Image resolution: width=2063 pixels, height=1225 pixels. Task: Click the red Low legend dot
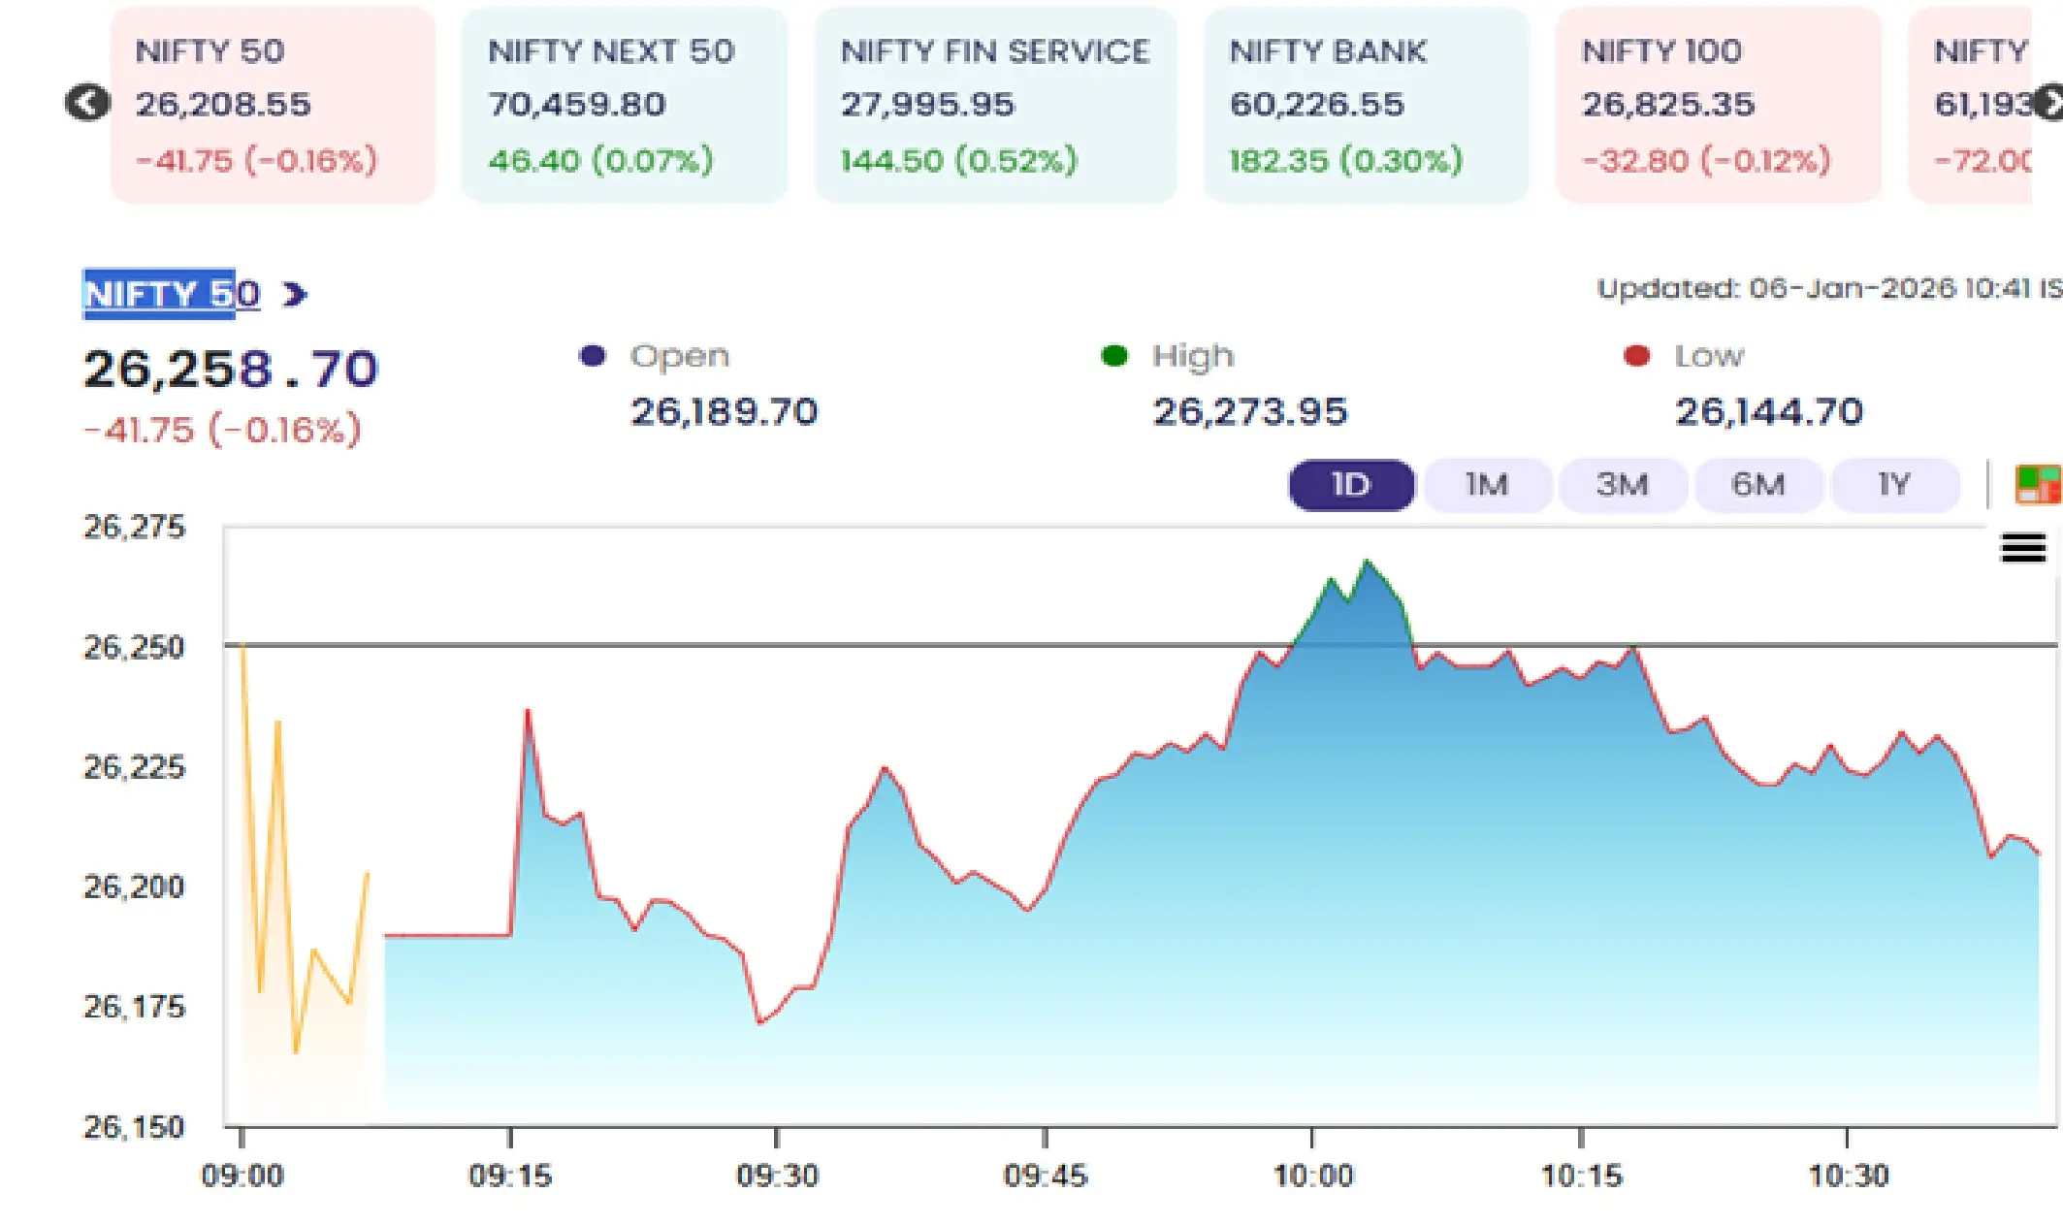tap(1636, 356)
